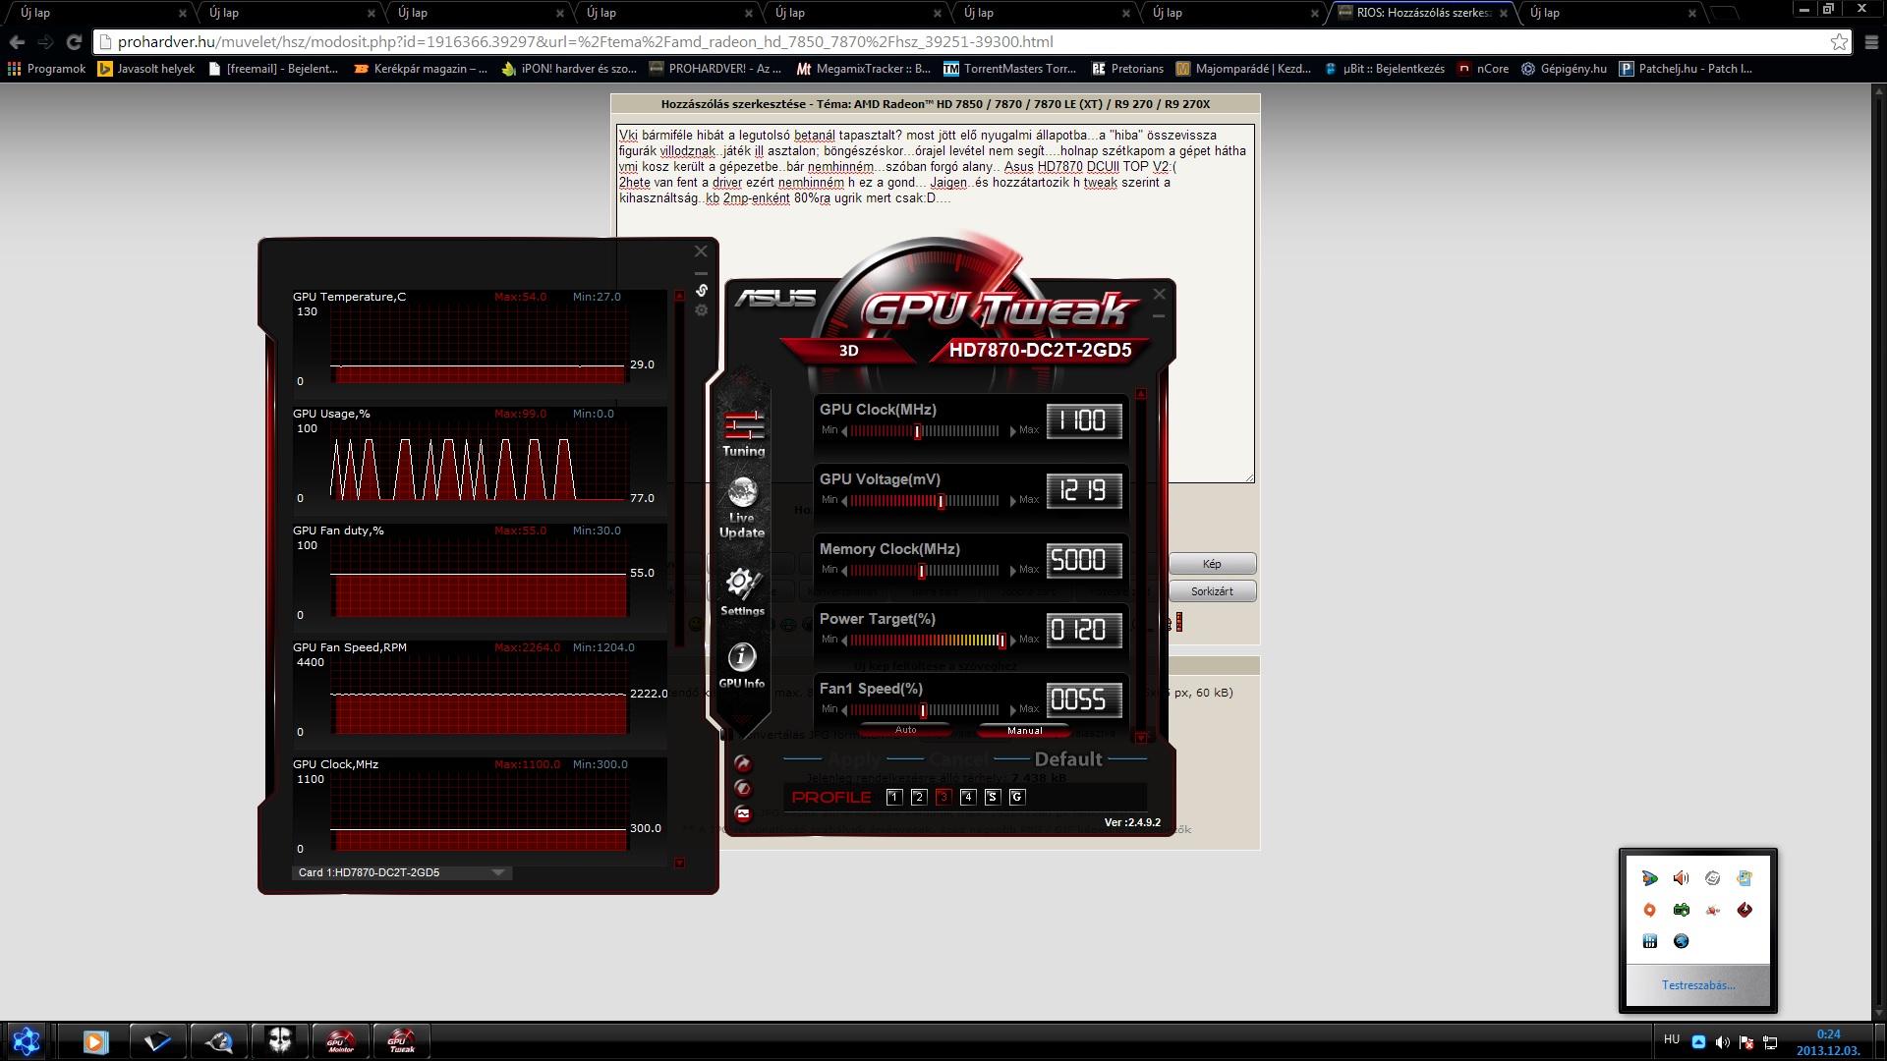Open the Chrome menu icon
This screenshot has width=1887, height=1061.
(x=1870, y=42)
